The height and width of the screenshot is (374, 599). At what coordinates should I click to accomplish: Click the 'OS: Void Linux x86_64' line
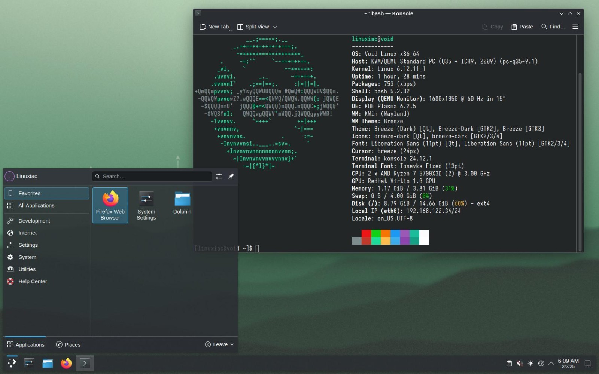(385, 54)
